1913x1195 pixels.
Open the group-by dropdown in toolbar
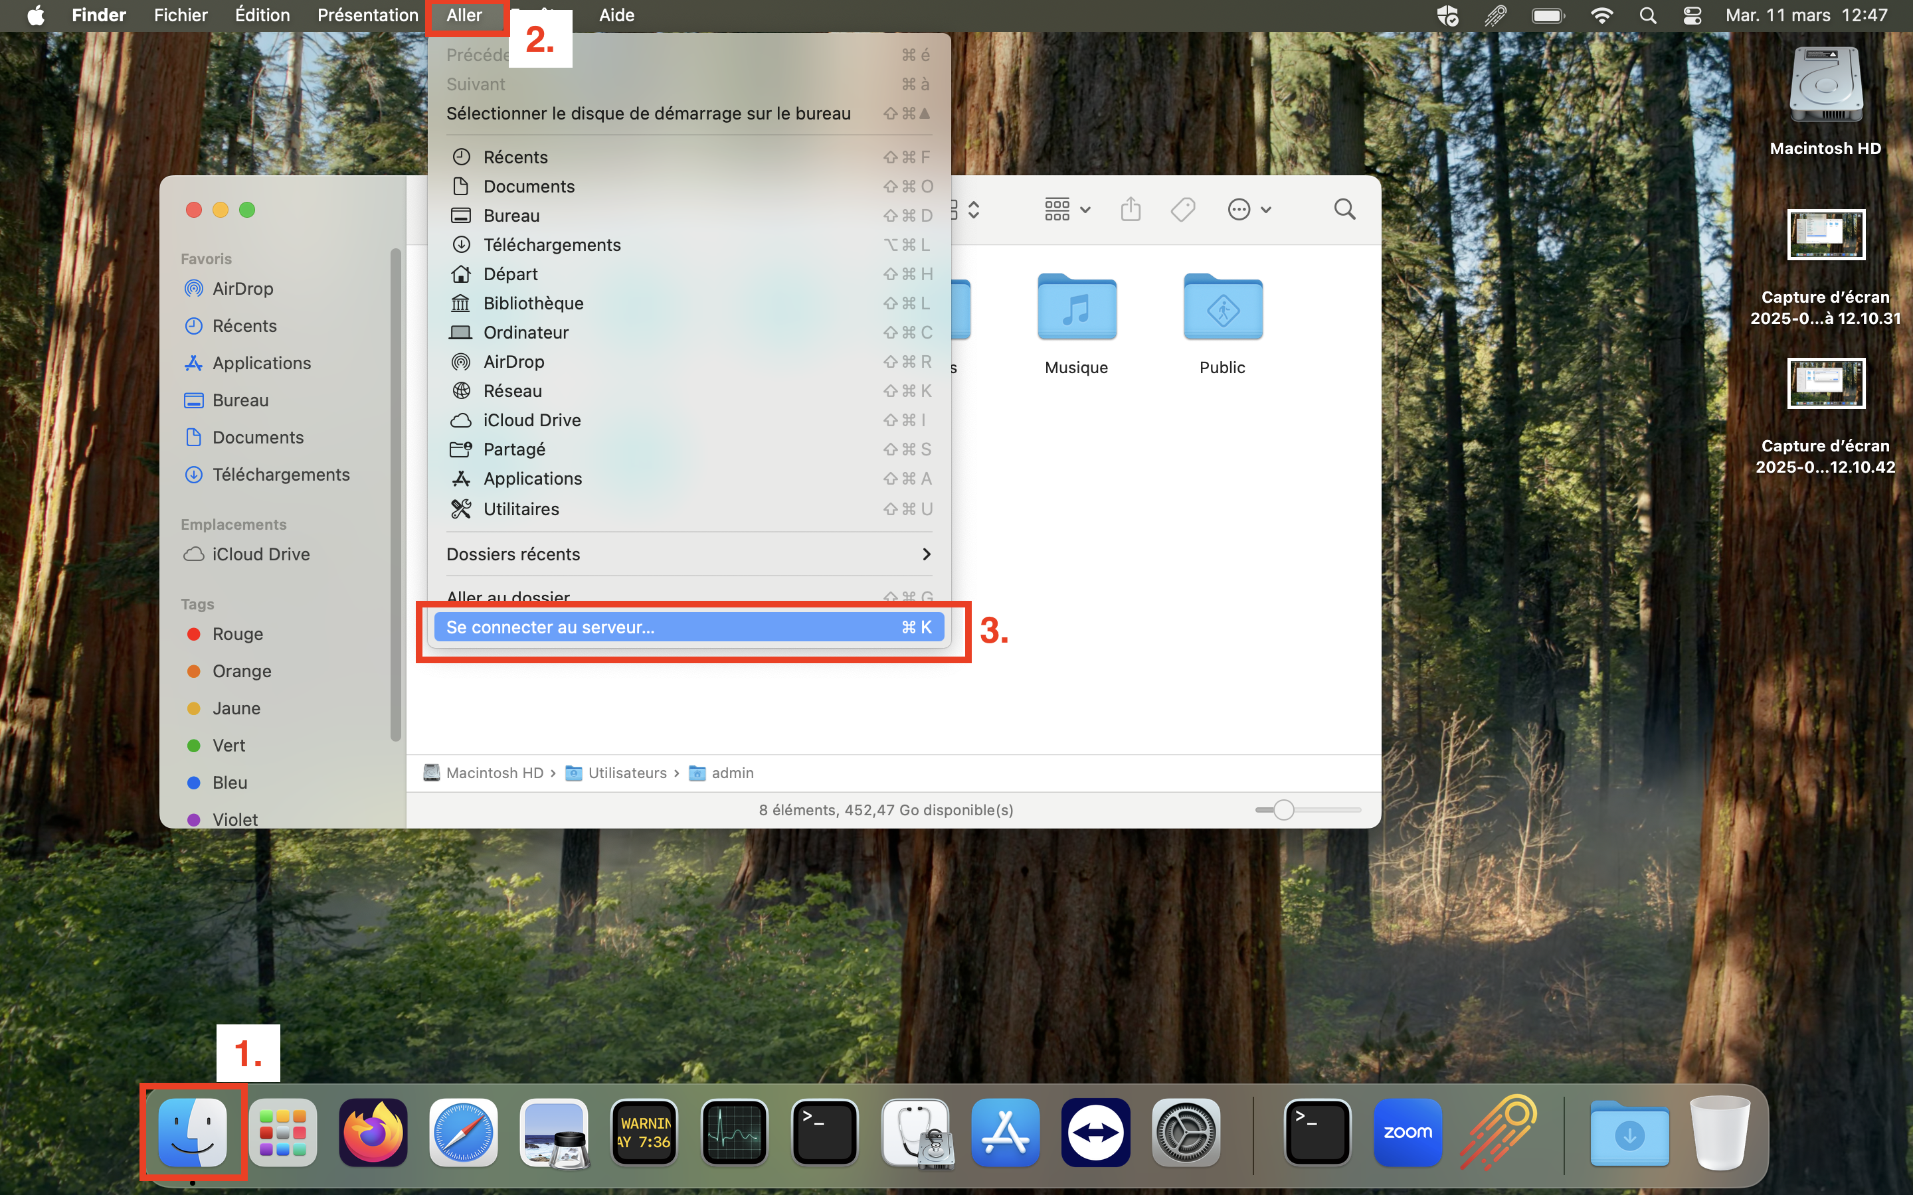click(1066, 209)
